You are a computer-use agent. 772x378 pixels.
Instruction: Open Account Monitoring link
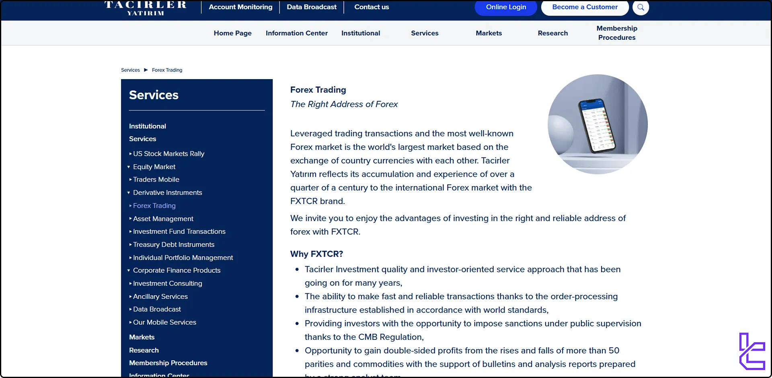240,7
